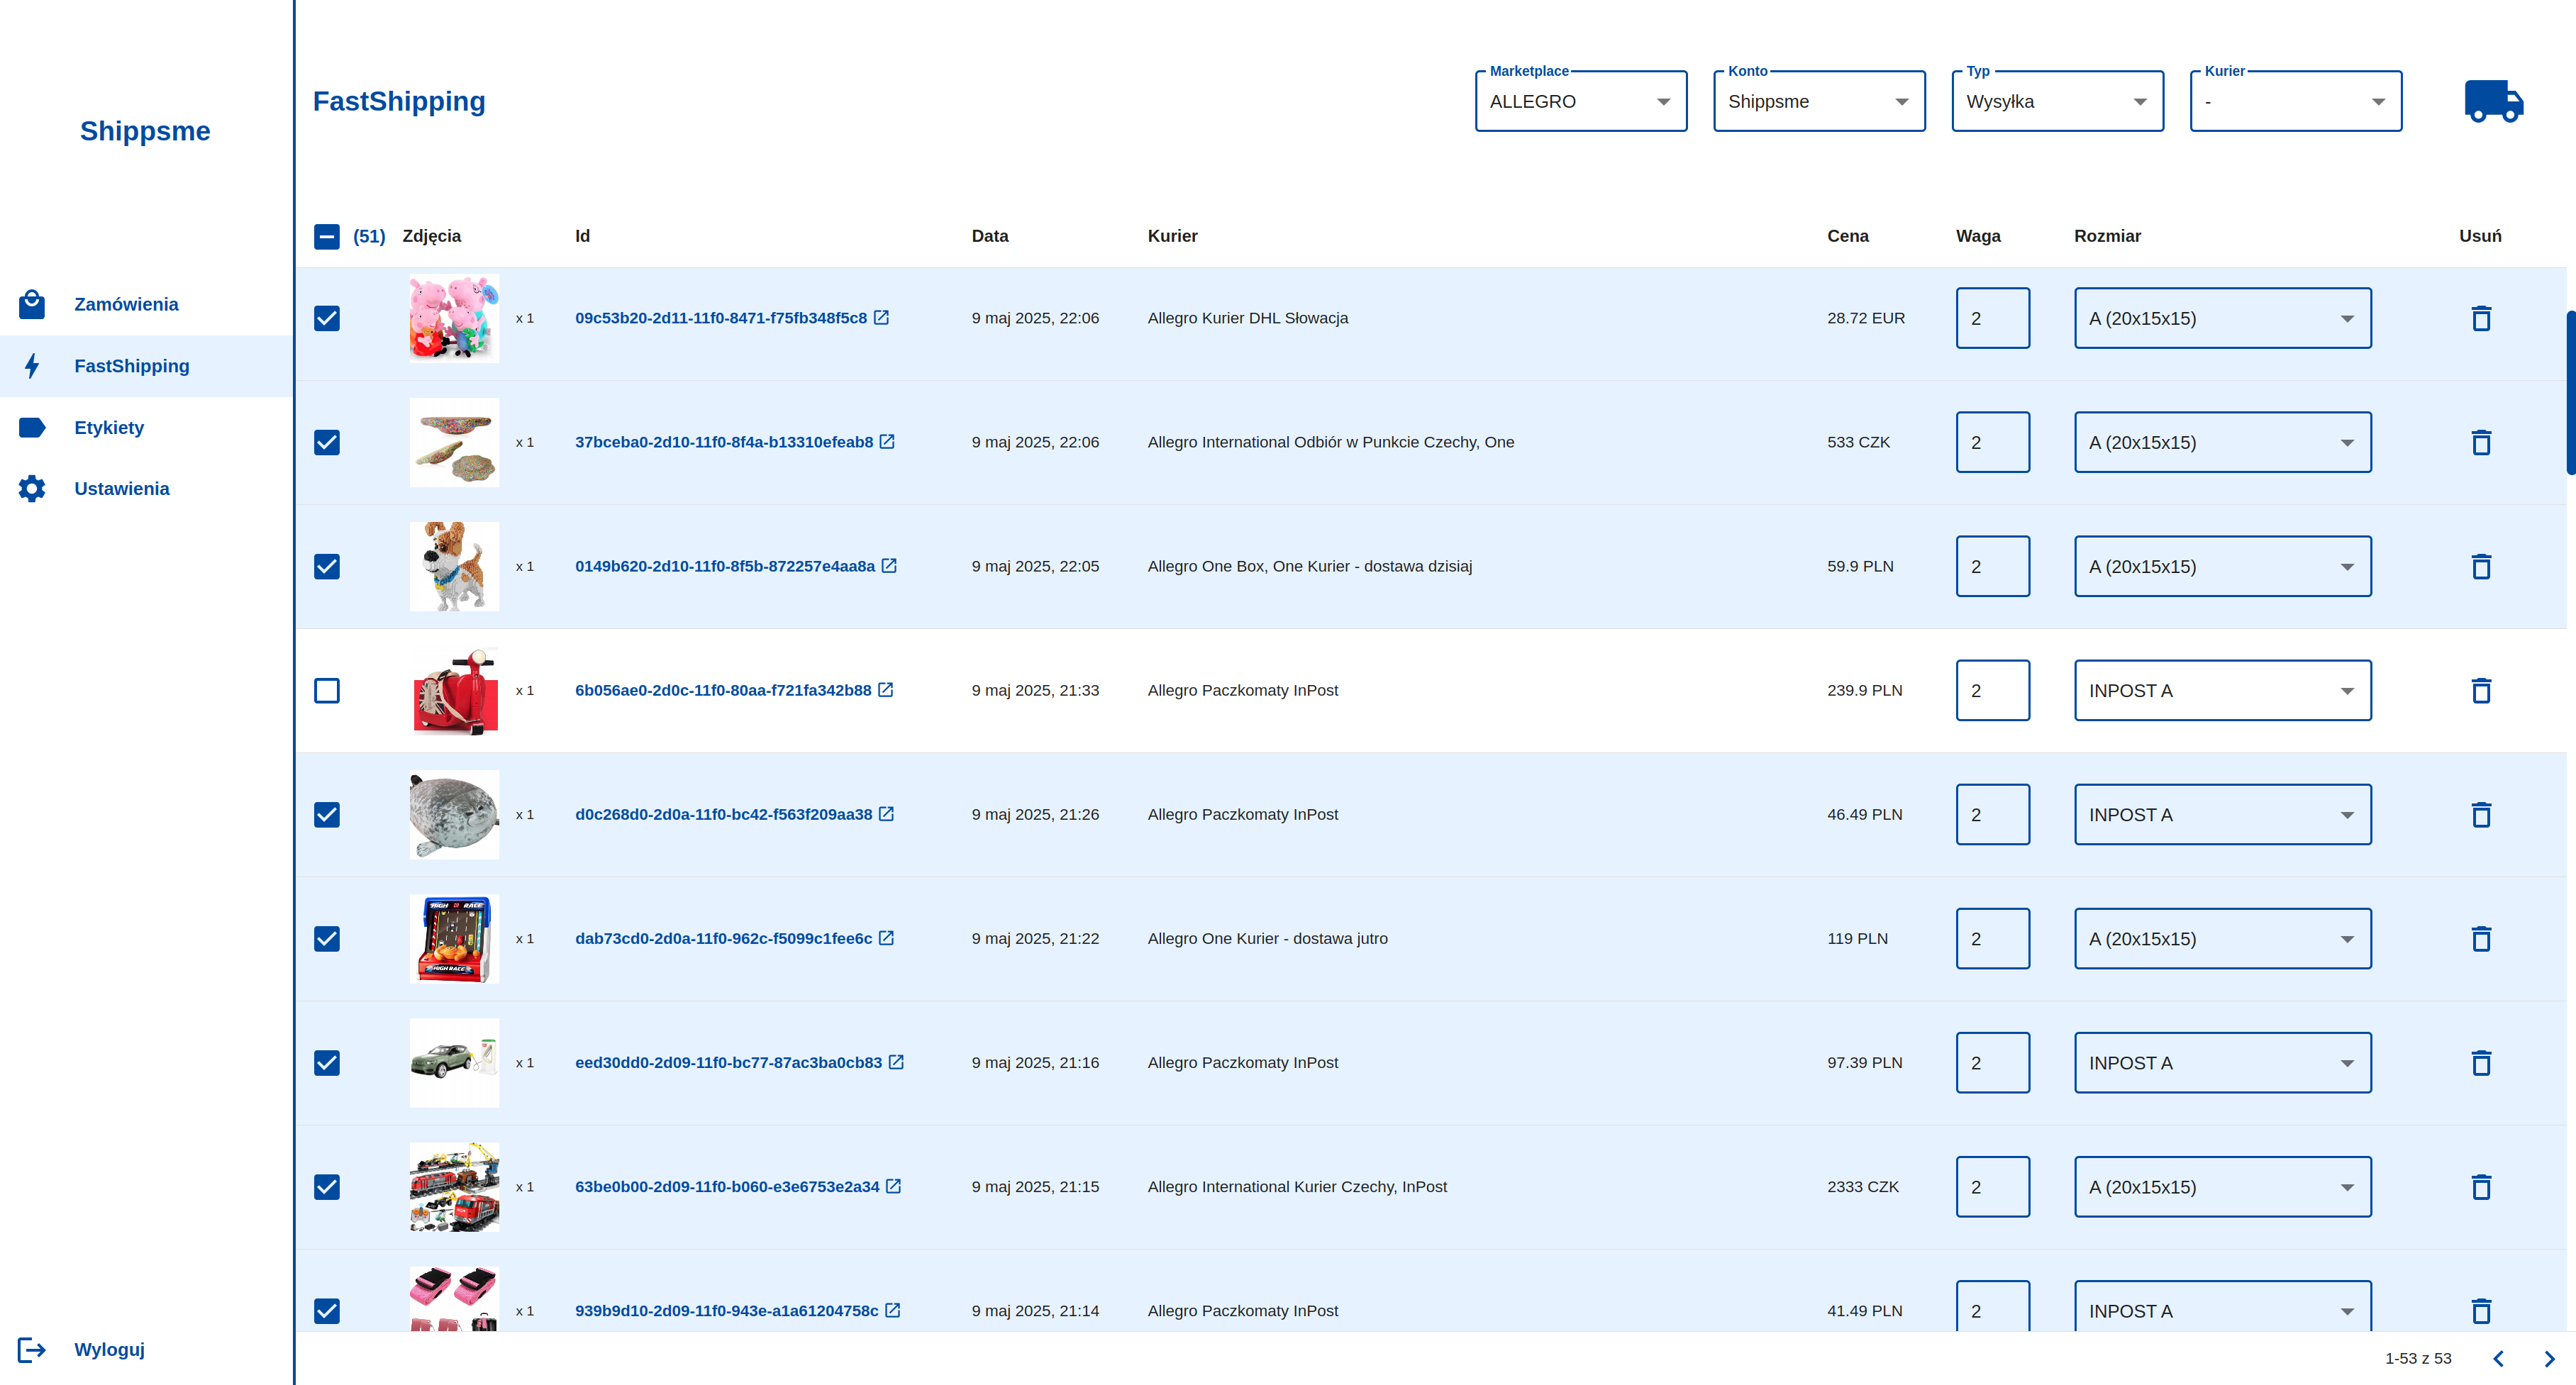Open external link icon for dab73cd0
2576x1385 pixels.
886,937
